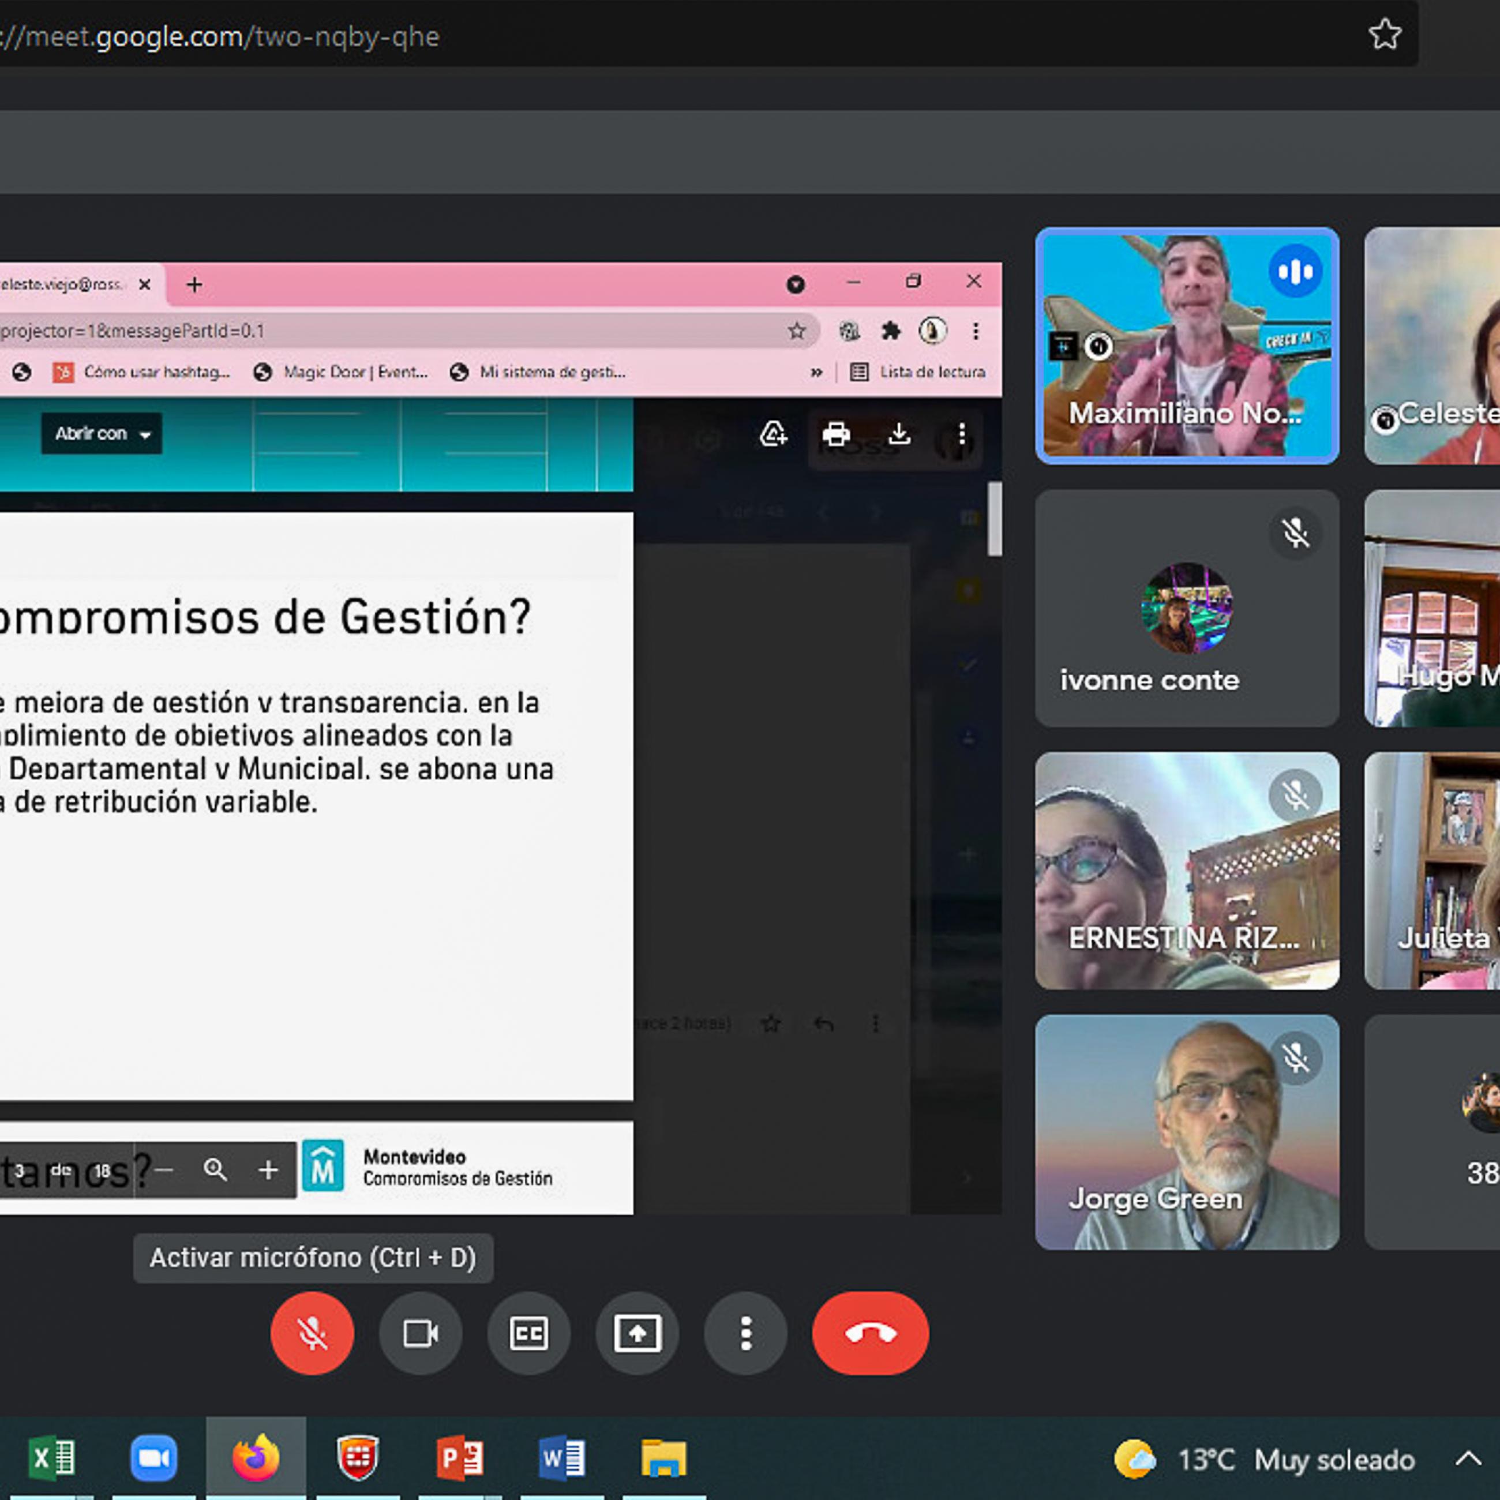Viewport: 1500px width, 1500px height.
Task: Click the shared browser URL field
Action: 404,332
